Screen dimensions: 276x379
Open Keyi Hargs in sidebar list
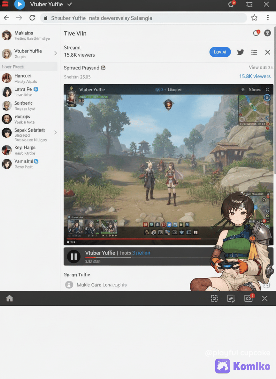coord(29,150)
